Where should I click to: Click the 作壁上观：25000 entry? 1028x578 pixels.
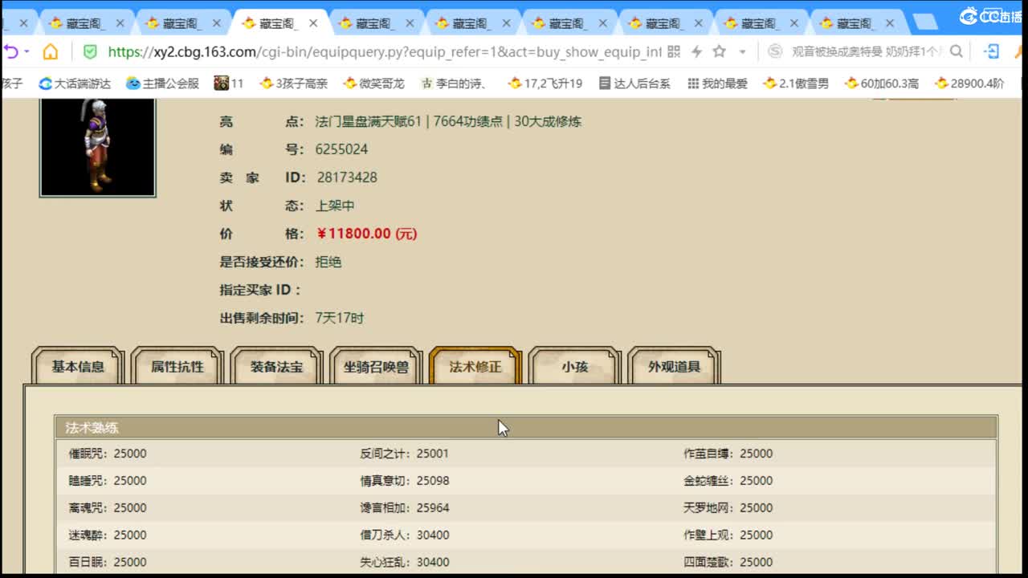[728, 535]
